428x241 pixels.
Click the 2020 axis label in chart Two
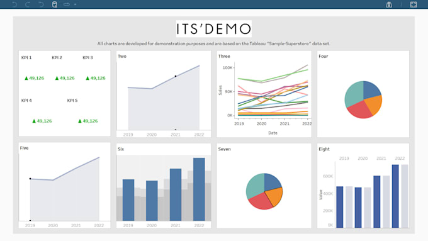(x=152, y=135)
